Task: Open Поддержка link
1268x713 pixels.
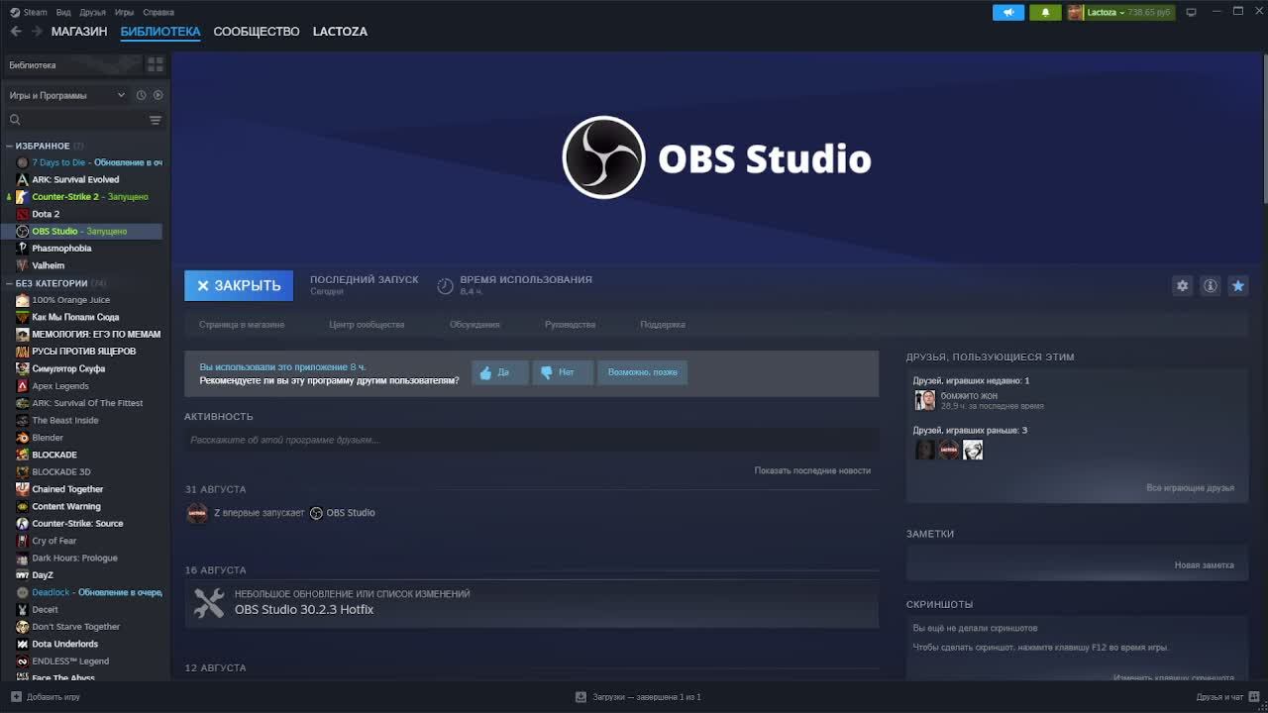Action: click(x=663, y=325)
